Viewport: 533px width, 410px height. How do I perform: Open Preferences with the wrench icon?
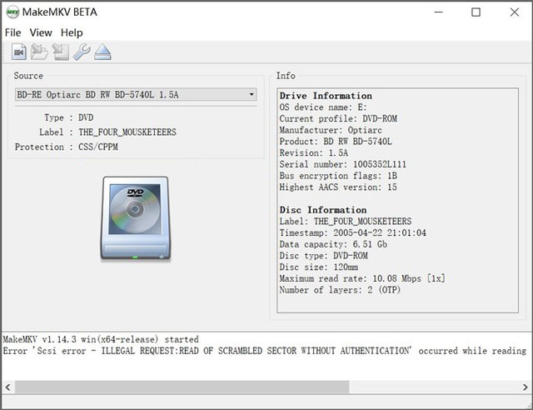82,52
